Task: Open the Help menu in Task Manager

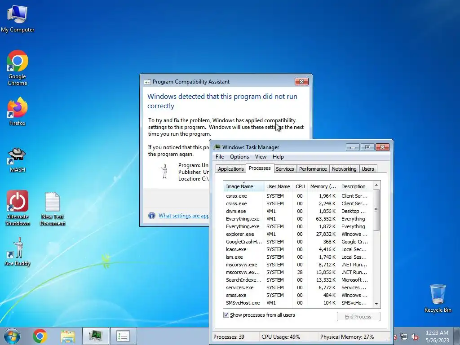Action: click(278, 157)
